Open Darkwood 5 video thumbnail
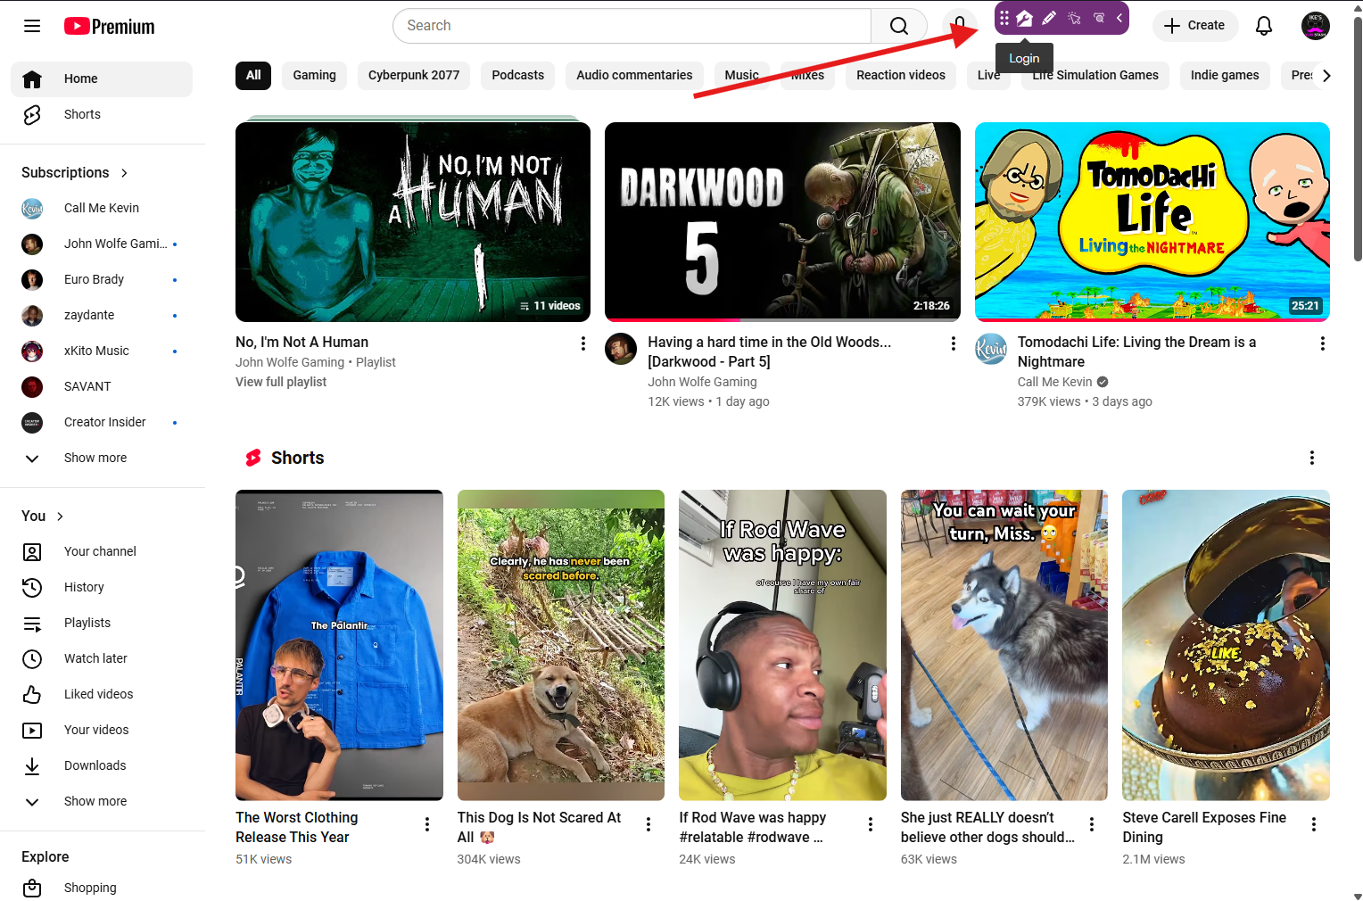This screenshot has width=1363, height=901. point(782,222)
